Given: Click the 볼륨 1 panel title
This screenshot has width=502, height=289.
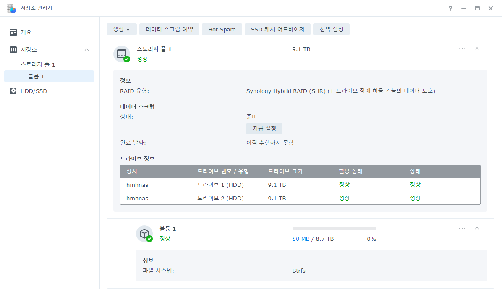Looking at the screenshot, I should coord(168,229).
